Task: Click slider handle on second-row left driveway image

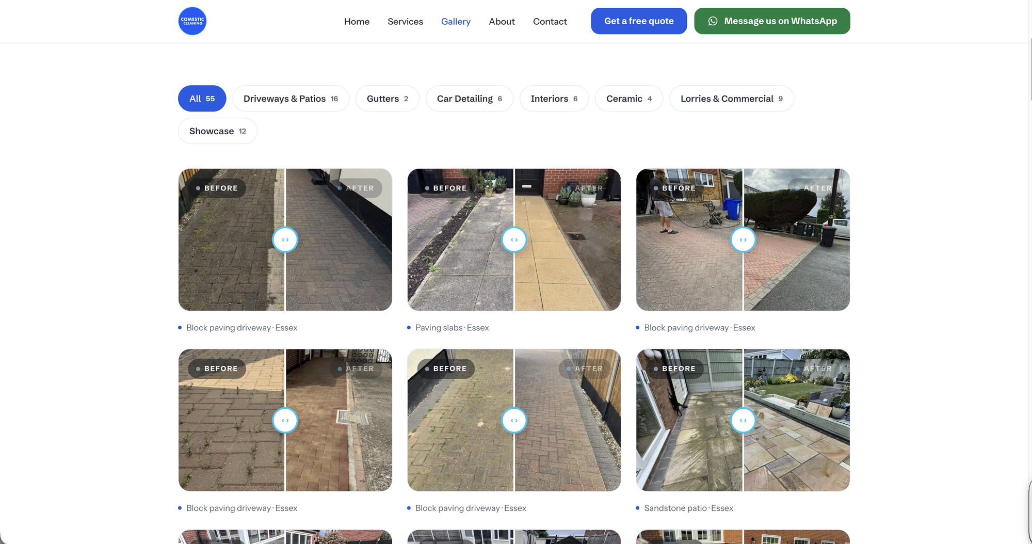Action: [285, 420]
